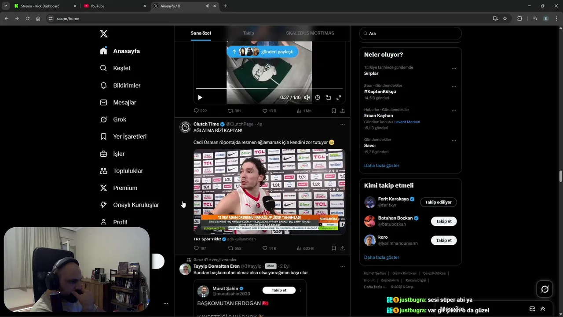Open options for Savcı trend
The width and height of the screenshot is (563, 317).
[454, 141]
